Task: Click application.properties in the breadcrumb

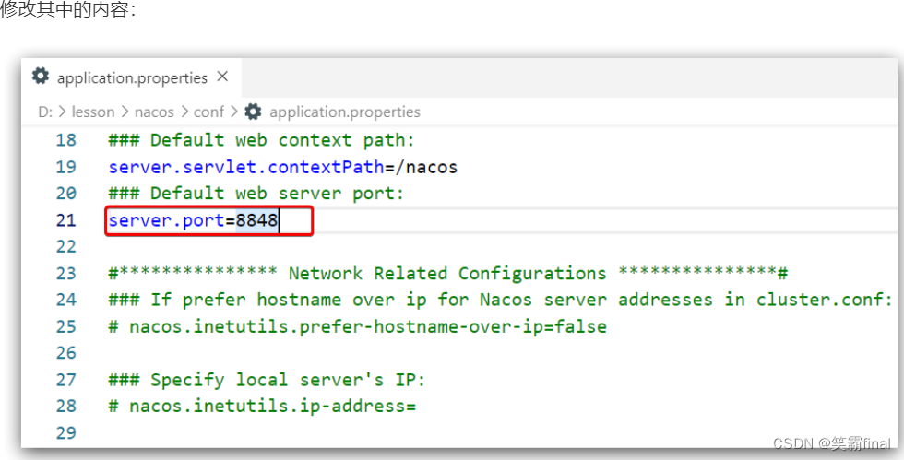Action: 345,112
